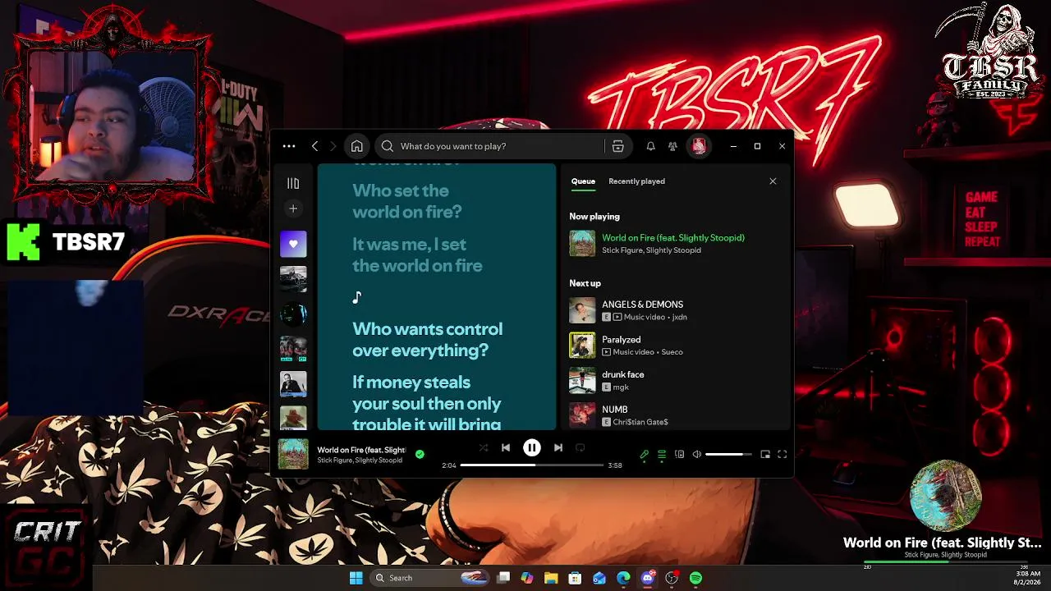
Task: Launch Copilot from the taskbar
Action: [527, 578]
